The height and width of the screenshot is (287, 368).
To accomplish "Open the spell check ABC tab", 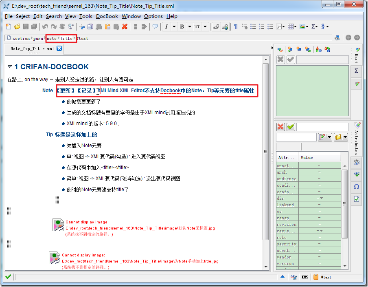I will [356, 174].
